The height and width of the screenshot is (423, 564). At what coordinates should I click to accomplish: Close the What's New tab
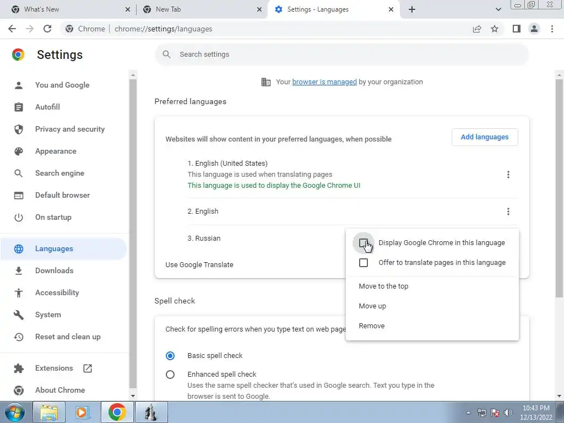pos(128,9)
